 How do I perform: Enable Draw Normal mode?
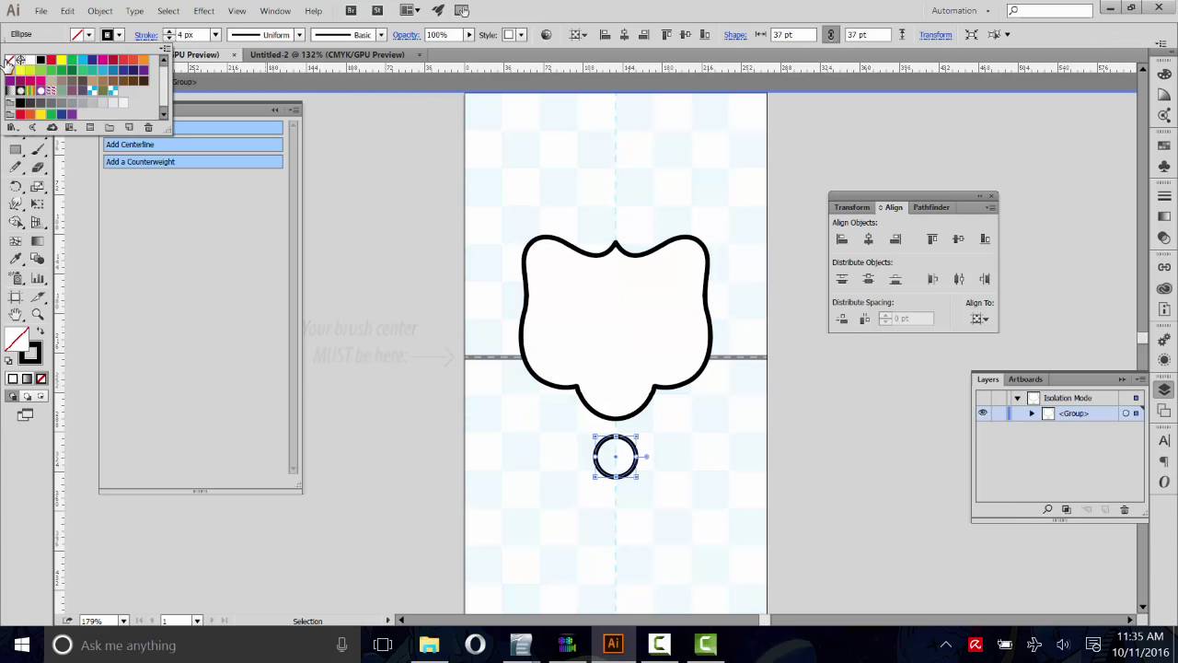pyautogui.click(x=12, y=396)
